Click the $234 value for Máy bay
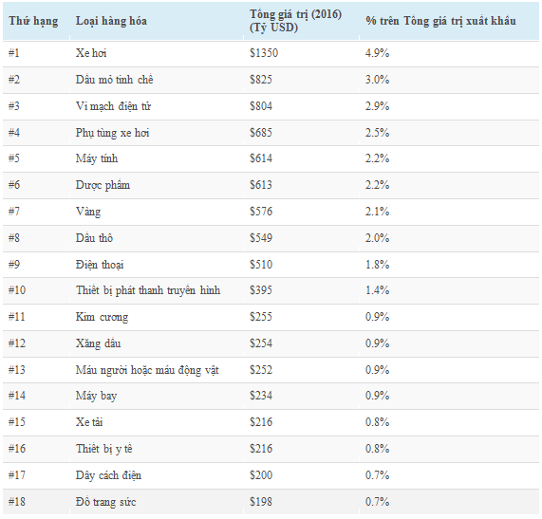Screen dimensions: 542x519 [x=261, y=396]
